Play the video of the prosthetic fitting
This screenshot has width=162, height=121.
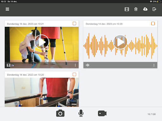tap(42, 42)
